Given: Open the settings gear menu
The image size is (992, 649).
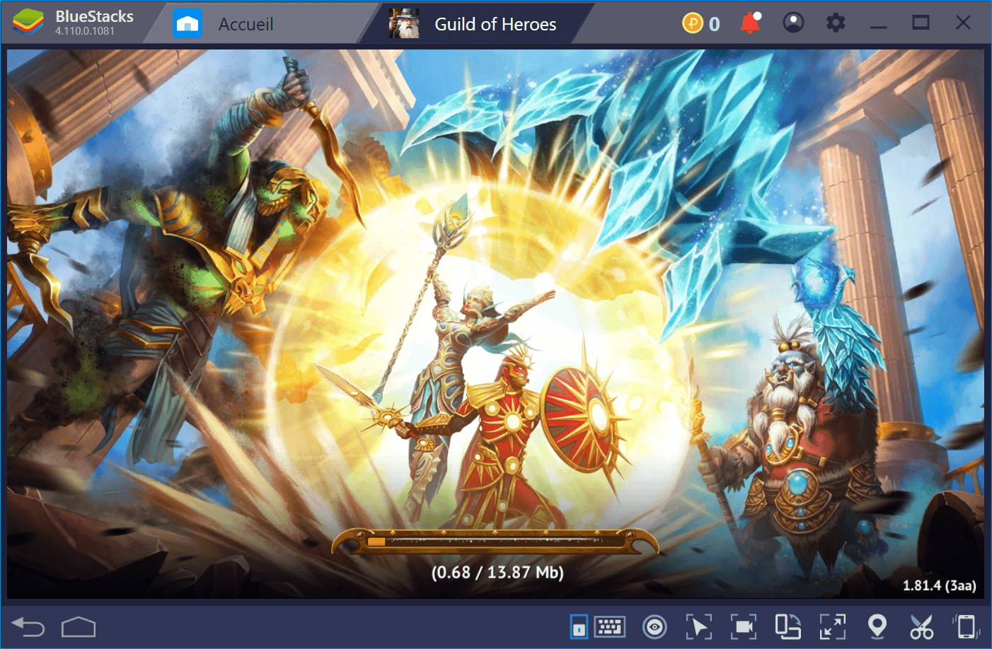Looking at the screenshot, I should (836, 23).
